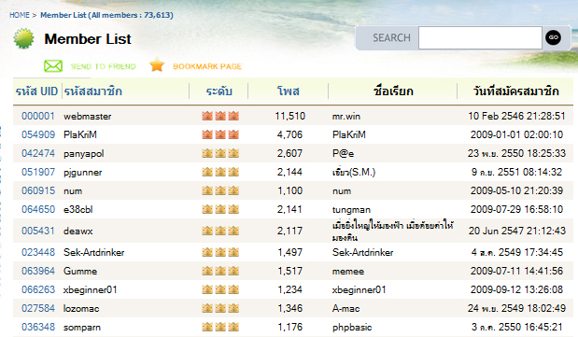Click inside the SEARCH text field
The width and height of the screenshot is (578, 337).
point(480,37)
